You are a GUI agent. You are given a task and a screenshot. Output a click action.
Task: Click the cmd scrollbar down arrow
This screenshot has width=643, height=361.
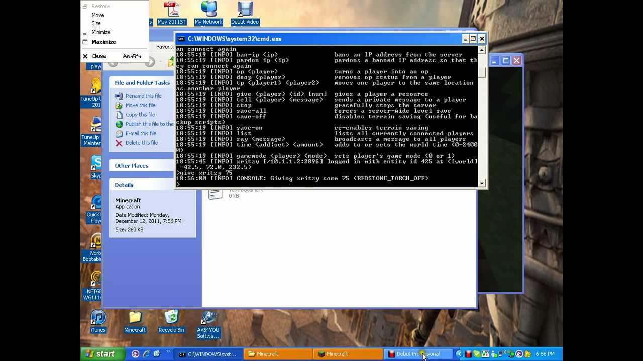pyautogui.click(x=482, y=183)
